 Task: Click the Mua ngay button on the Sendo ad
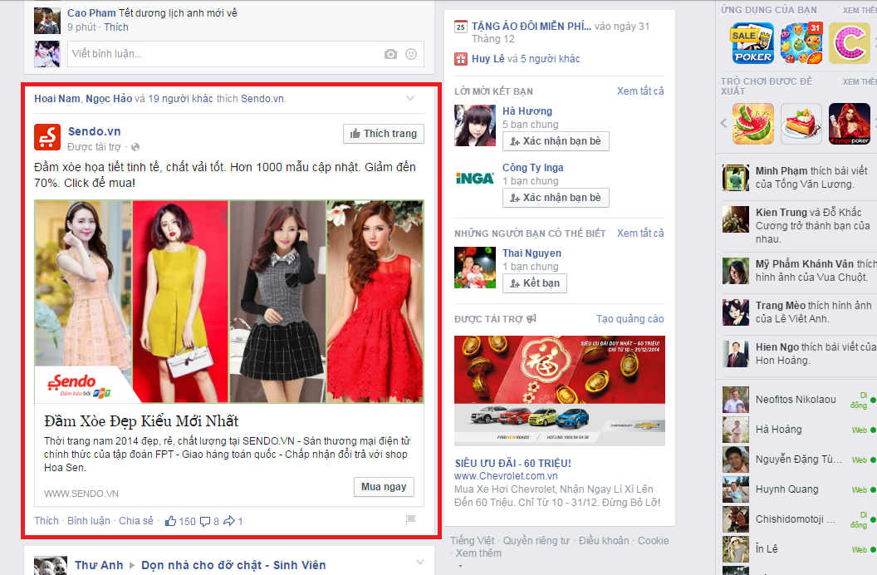pyautogui.click(x=384, y=487)
